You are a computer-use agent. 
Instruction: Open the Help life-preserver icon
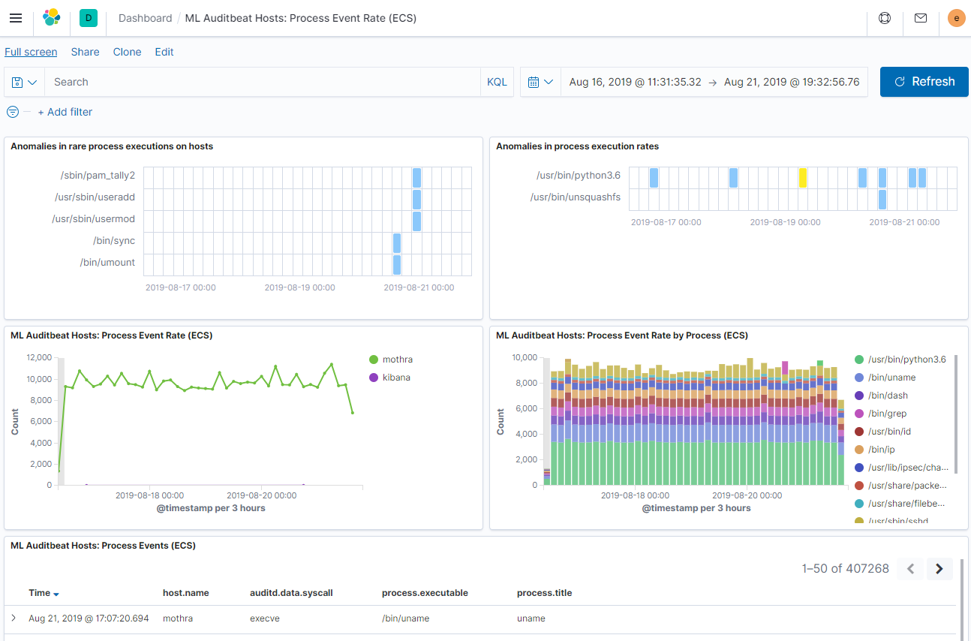(x=885, y=18)
